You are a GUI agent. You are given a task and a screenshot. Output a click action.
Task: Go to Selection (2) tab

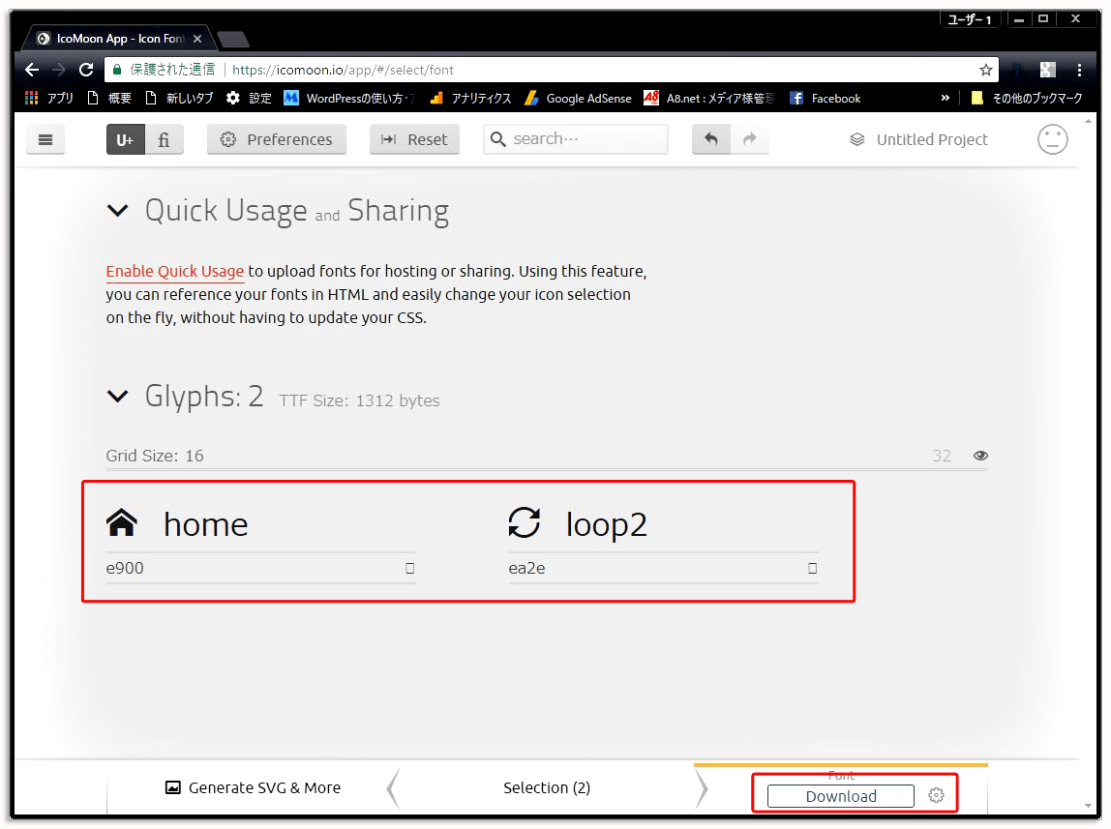coord(547,788)
